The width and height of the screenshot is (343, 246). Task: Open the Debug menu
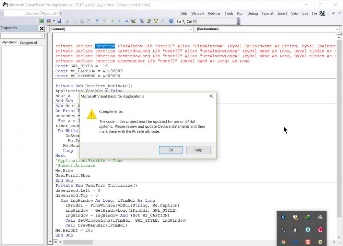pyautogui.click(x=252, y=13)
